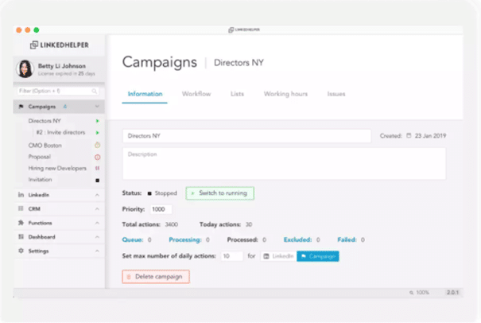Click the calendar icon next to Created date

point(409,135)
